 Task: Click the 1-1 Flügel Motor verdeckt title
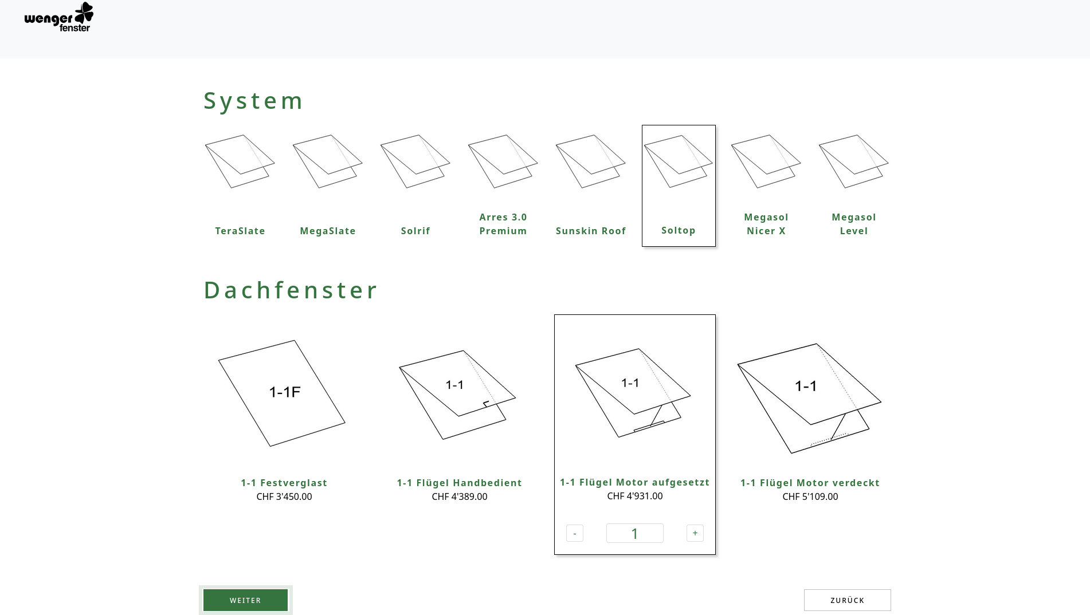coord(810,483)
